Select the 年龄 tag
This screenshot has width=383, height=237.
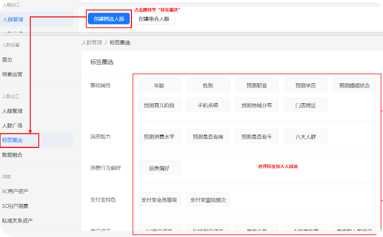tap(159, 85)
